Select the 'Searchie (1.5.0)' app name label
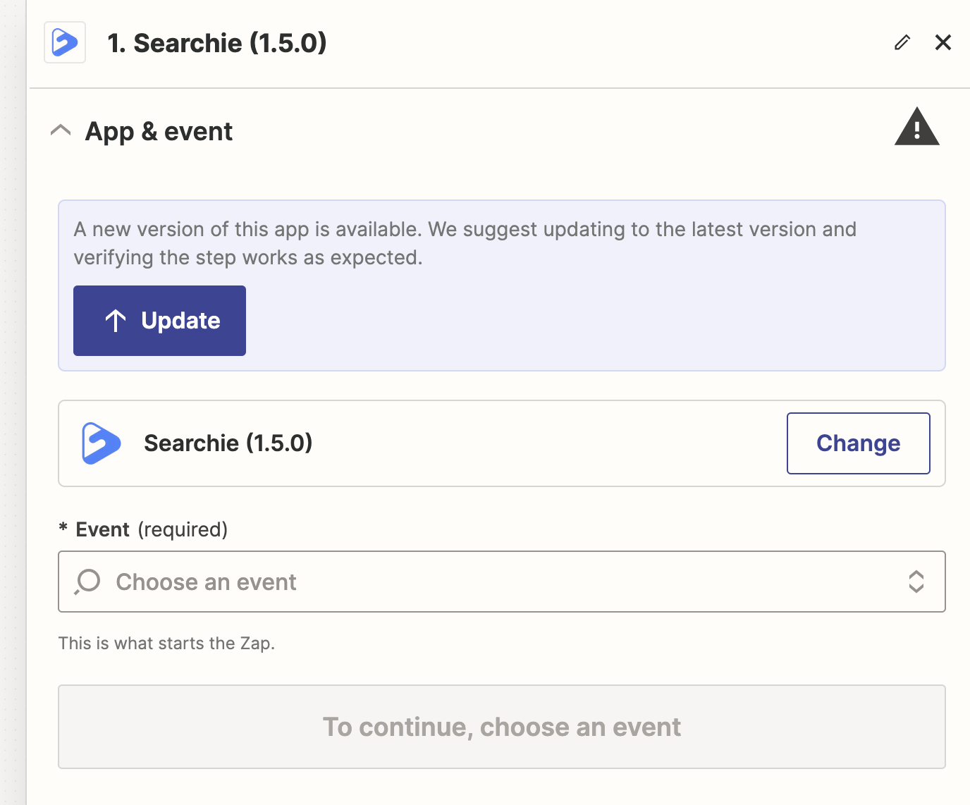 (x=228, y=443)
